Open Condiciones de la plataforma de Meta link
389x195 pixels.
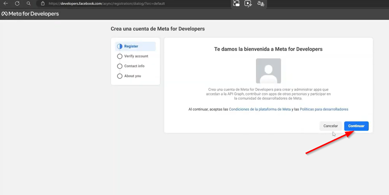pyautogui.click(x=260, y=109)
